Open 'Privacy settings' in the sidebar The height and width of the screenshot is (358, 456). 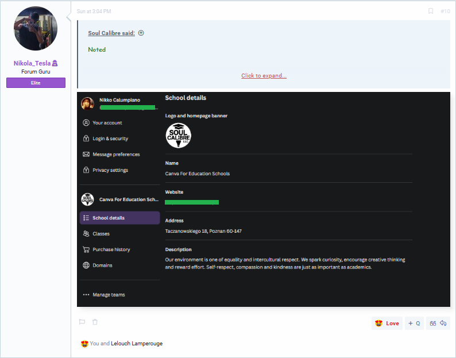tap(110, 170)
